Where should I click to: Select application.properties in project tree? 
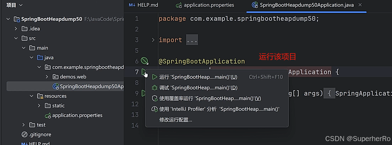tap(77, 115)
